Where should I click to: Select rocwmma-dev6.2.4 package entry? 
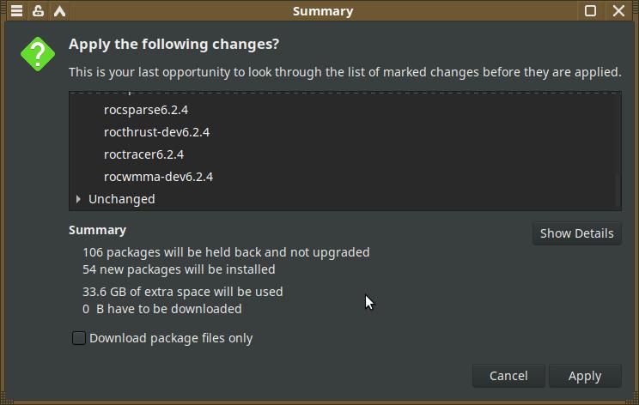[x=158, y=177]
